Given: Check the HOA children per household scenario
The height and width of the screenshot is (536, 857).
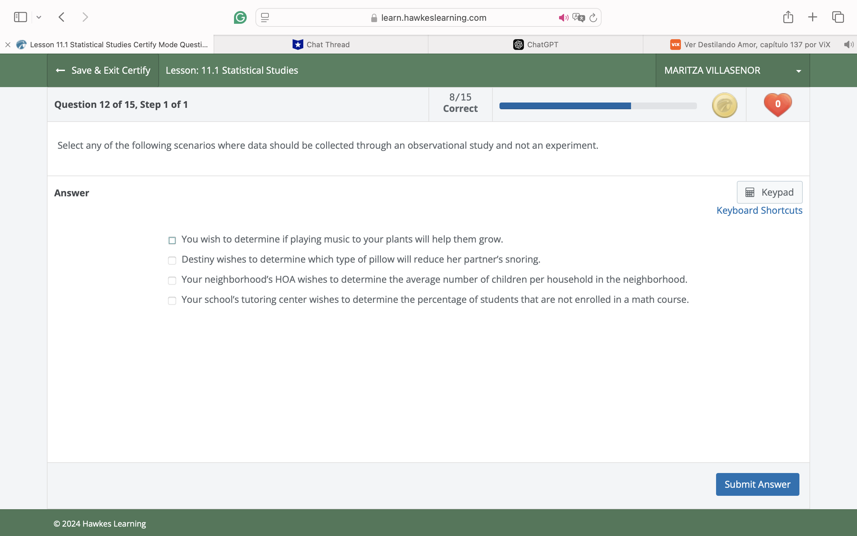Looking at the screenshot, I should [172, 280].
